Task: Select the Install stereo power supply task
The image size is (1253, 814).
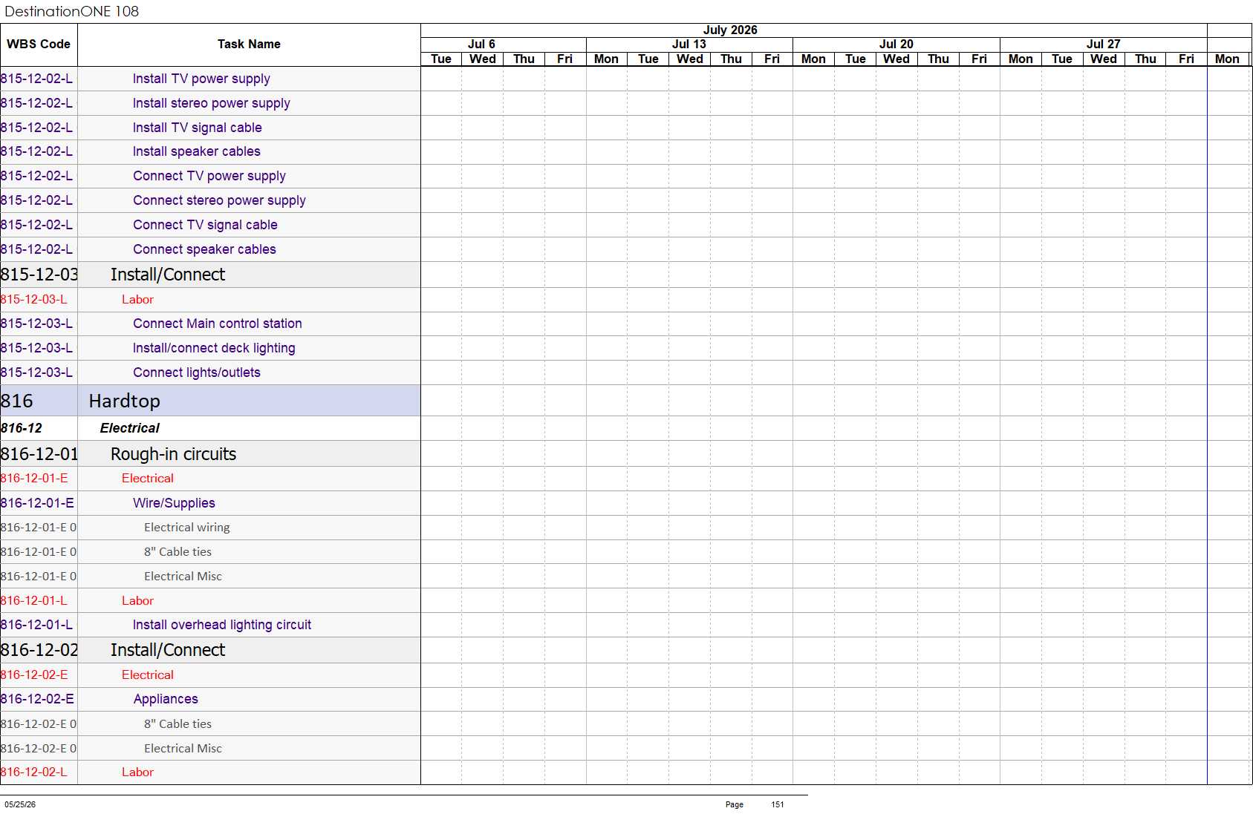Action: (x=211, y=103)
